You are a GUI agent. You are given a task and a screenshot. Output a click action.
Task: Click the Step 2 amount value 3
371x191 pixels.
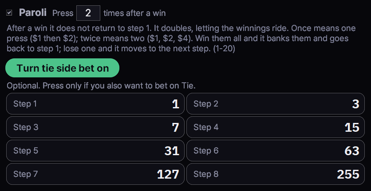355,104
